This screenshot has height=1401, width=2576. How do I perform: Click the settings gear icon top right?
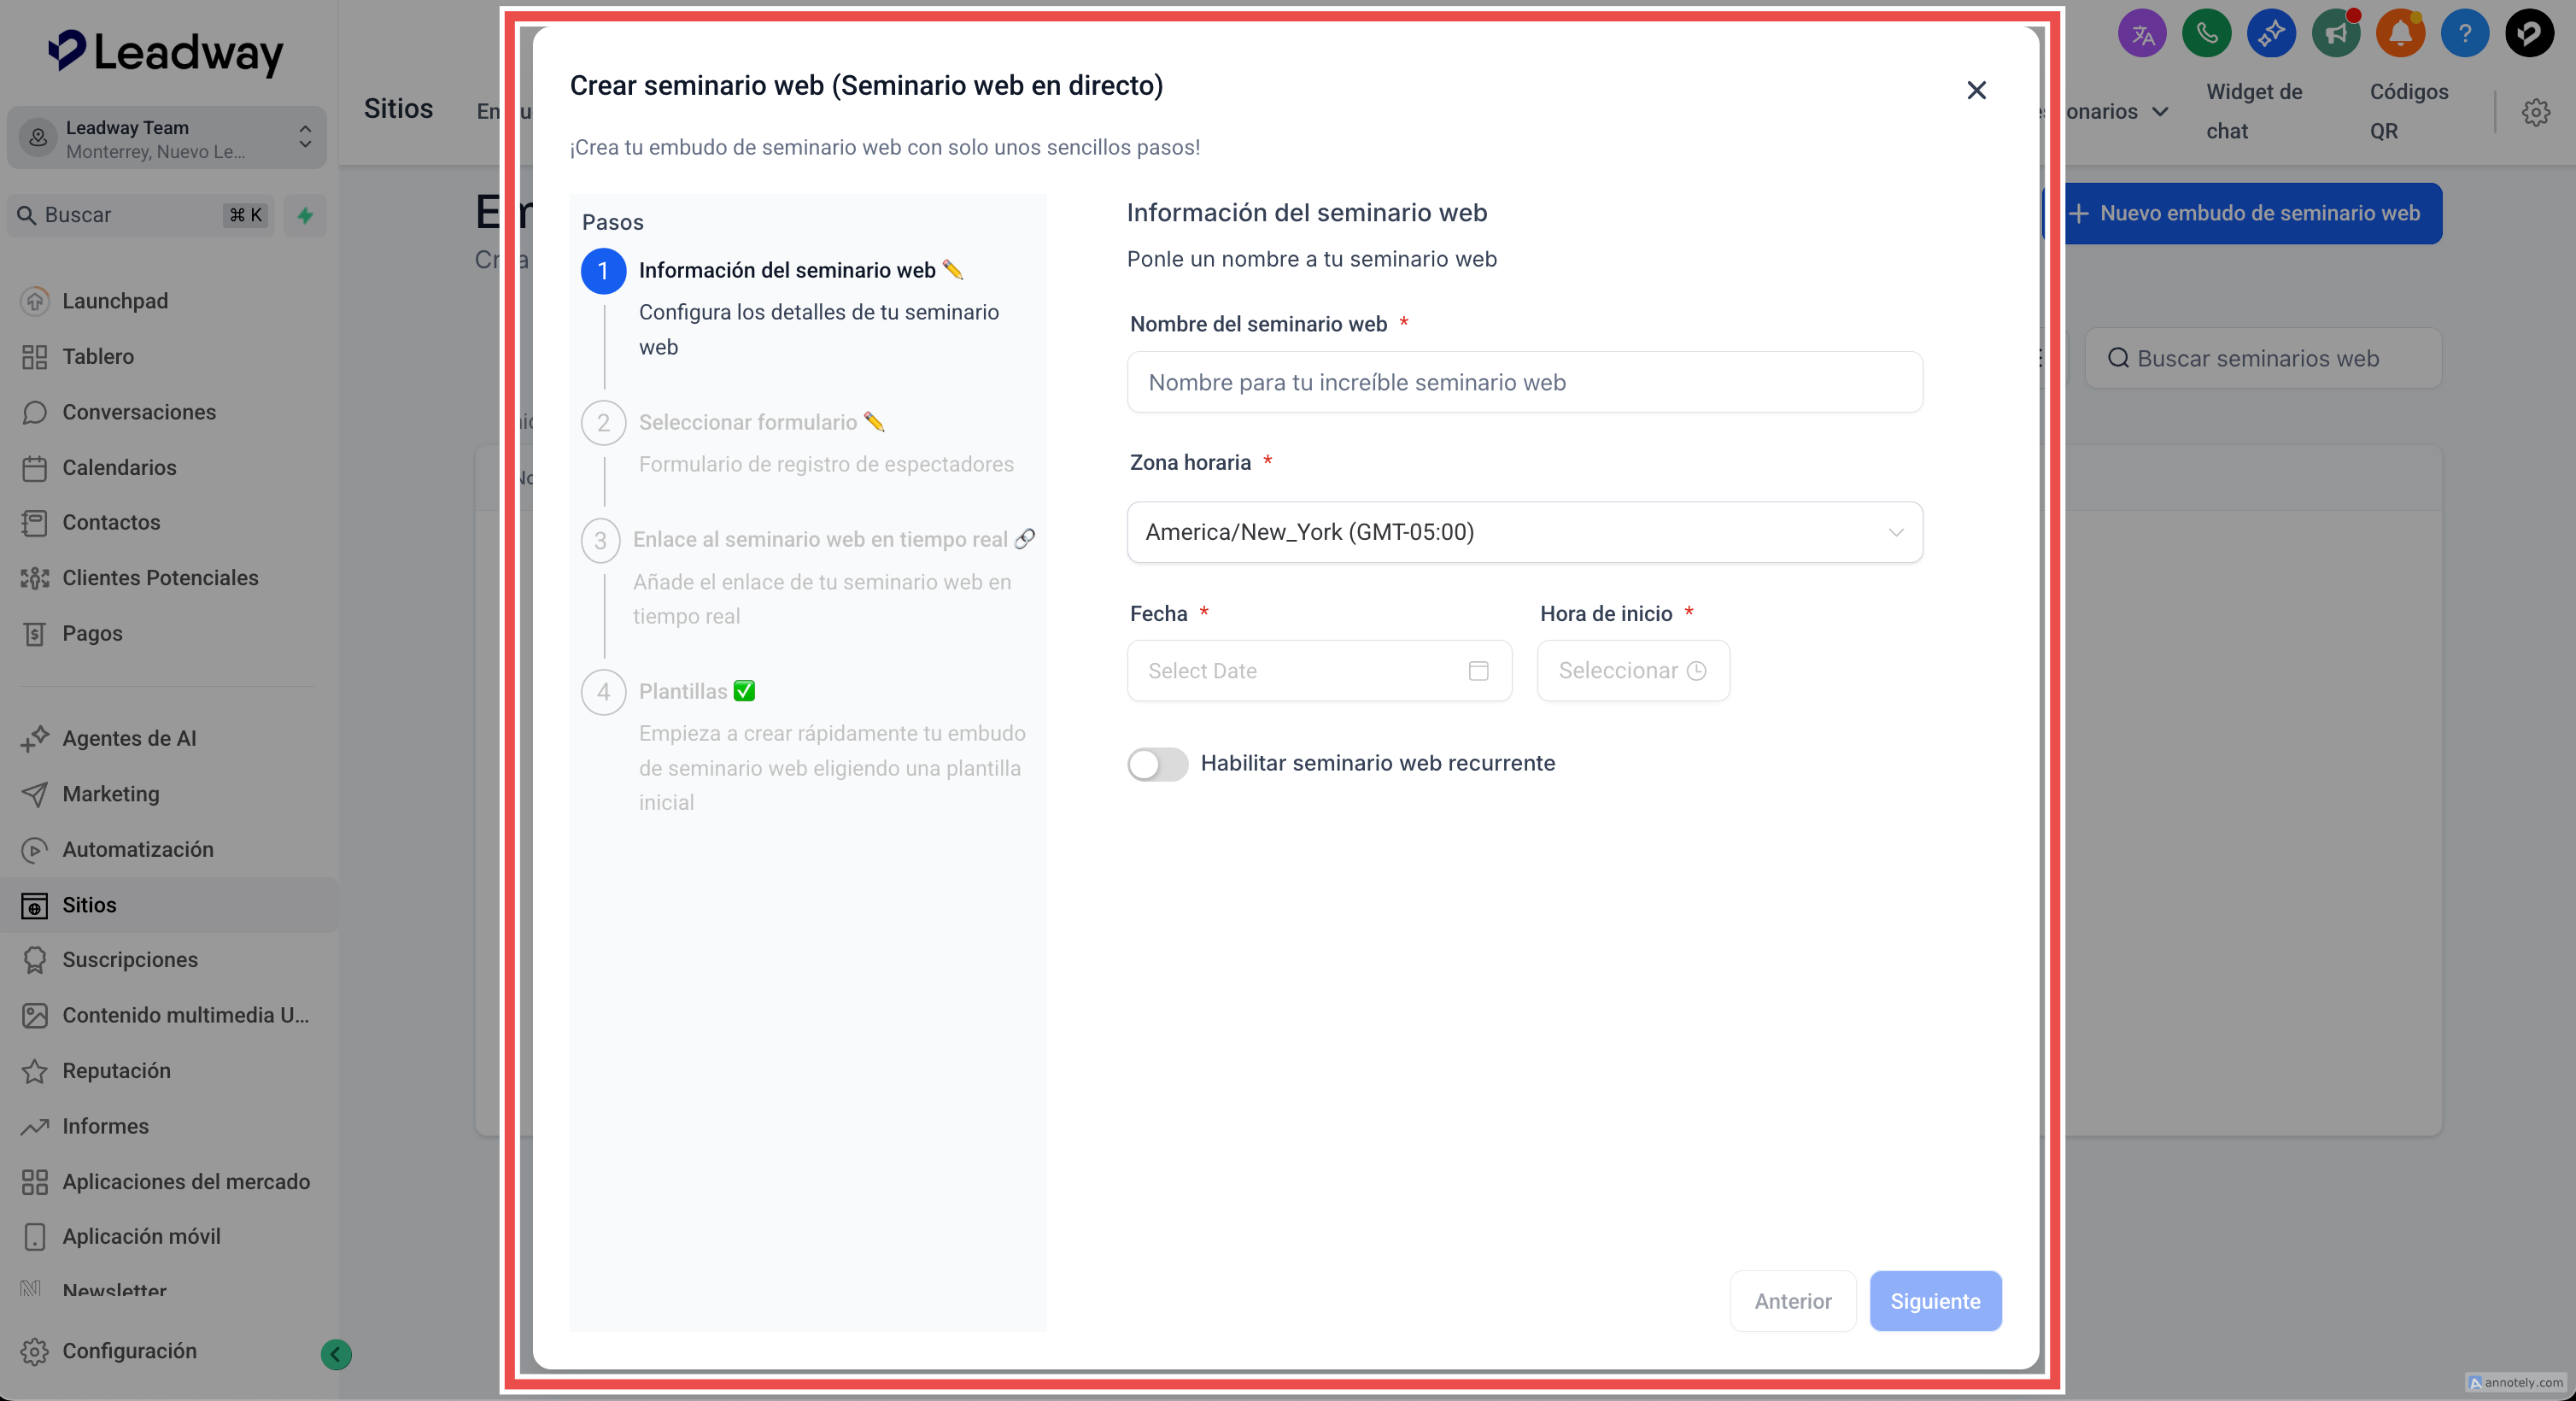2535,112
